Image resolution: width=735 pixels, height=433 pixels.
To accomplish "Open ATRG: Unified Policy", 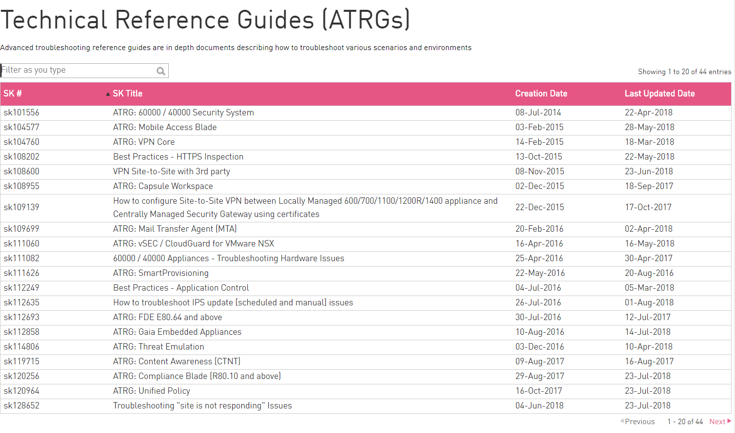I will pos(152,391).
